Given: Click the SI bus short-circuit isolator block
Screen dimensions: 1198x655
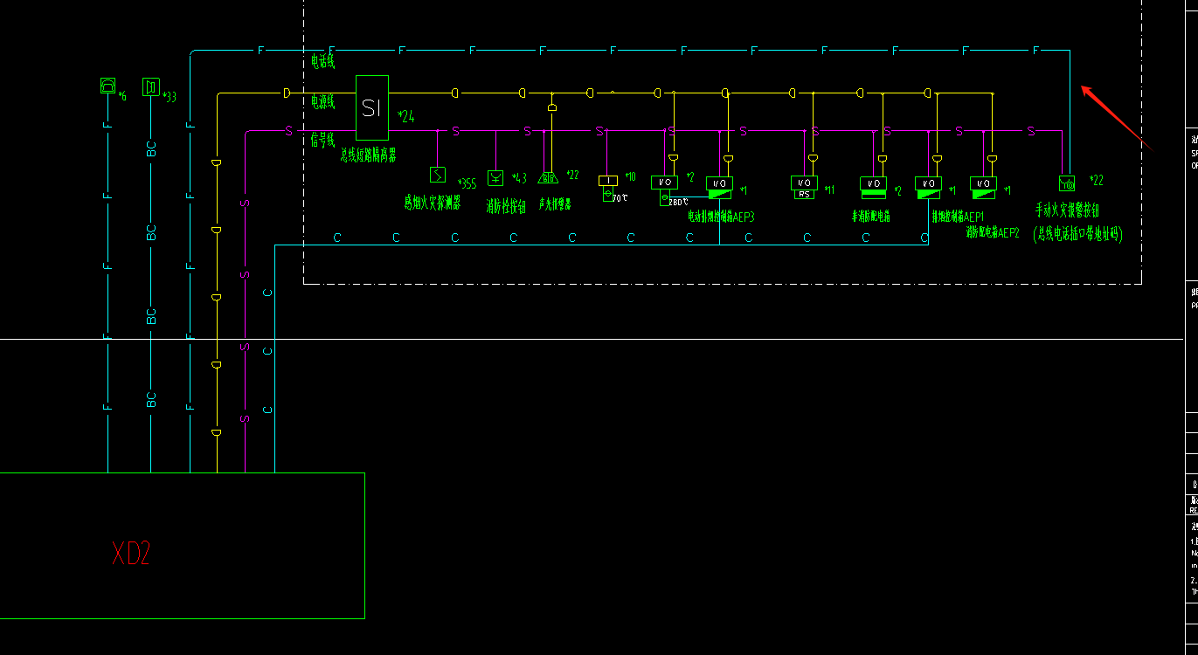Looking at the screenshot, I should coord(372,107).
